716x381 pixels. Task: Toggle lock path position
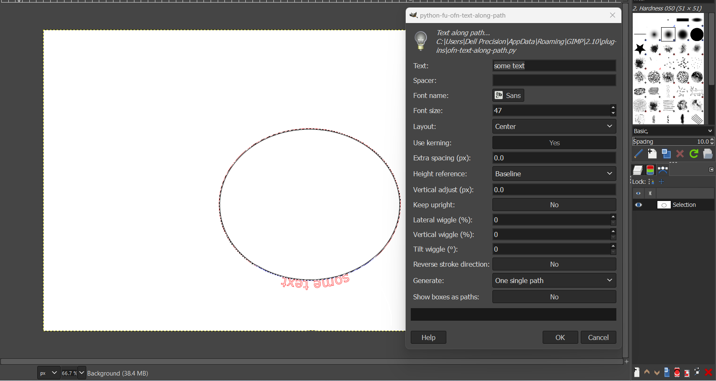662,182
